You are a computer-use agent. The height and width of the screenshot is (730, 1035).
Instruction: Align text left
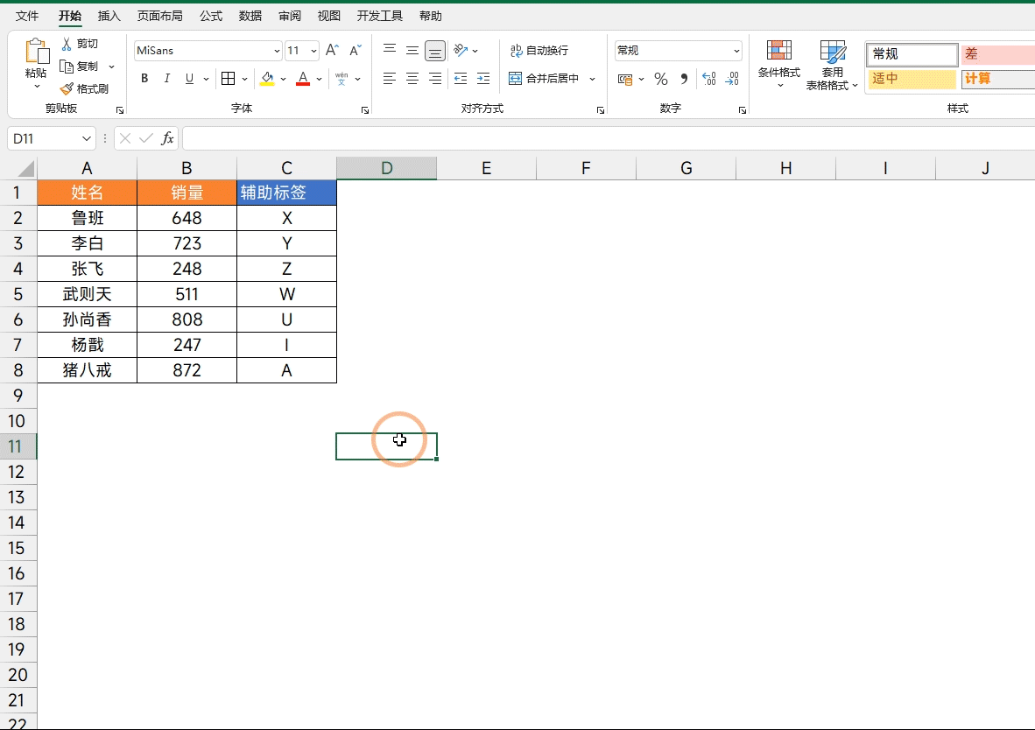click(x=390, y=79)
